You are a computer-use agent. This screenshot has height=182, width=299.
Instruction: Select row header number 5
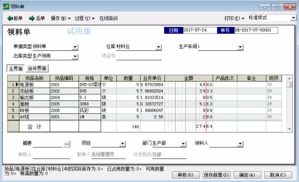13,111
